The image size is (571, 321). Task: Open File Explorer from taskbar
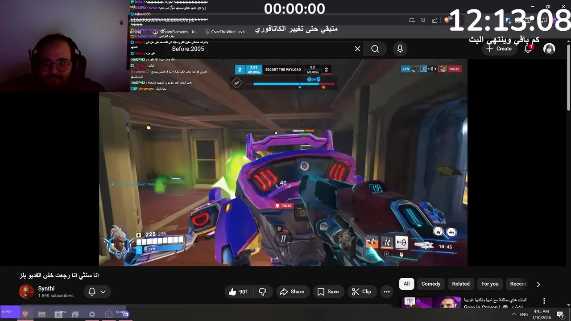pos(42,314)
